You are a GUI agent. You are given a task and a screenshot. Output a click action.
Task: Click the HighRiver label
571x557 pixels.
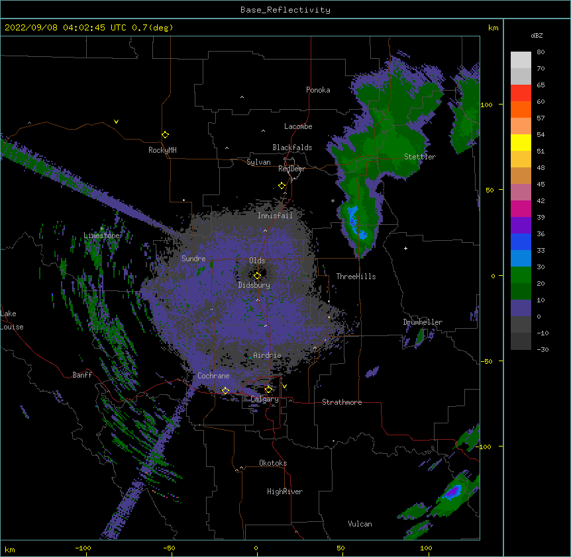pyautogui.click(x=285, y=492)
